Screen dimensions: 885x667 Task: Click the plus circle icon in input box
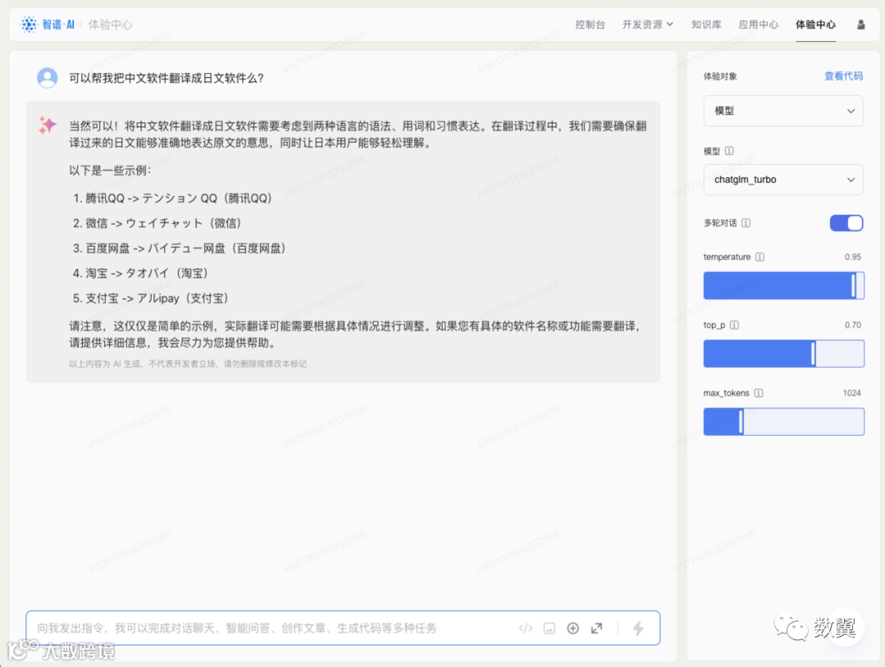pos(573,628)
